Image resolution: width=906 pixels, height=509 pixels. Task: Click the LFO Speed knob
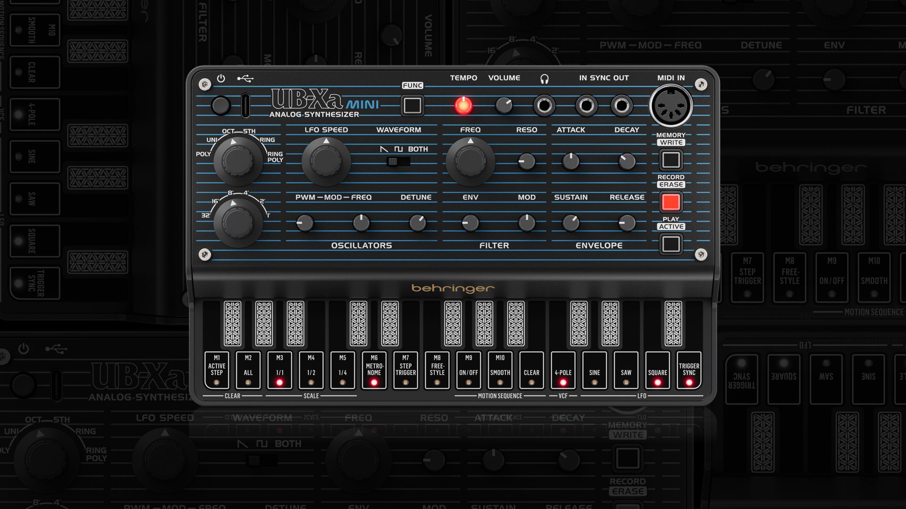[x=326, y=161]
